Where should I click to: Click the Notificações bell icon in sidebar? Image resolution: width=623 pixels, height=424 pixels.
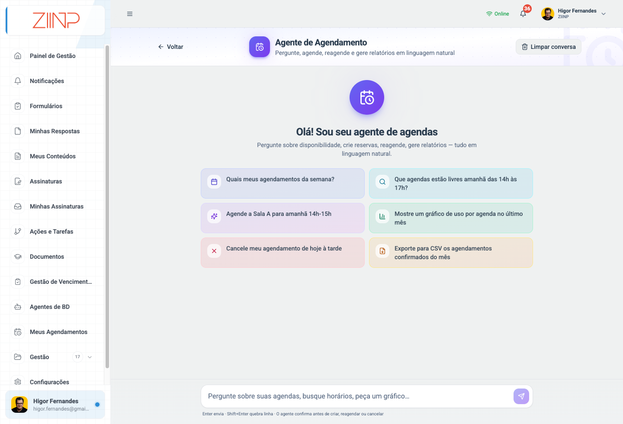18,81
